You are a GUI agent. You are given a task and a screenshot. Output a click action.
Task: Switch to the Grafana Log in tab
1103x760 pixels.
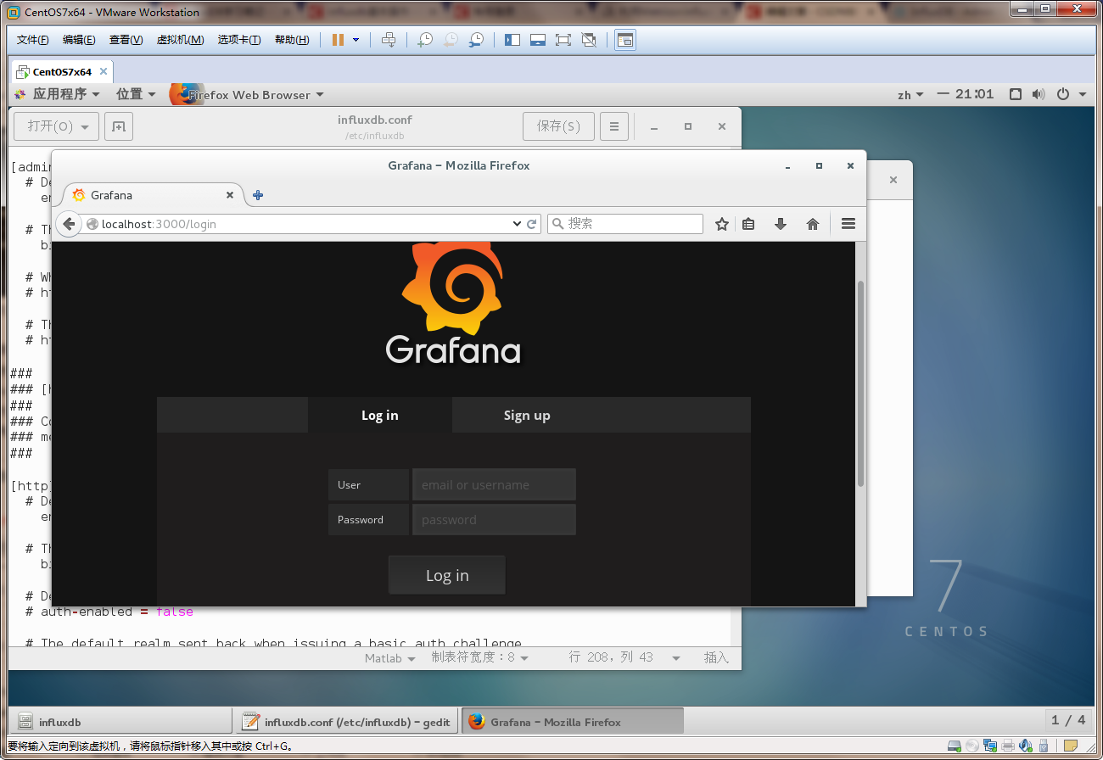pyautogui.click(x=380, y=415)
